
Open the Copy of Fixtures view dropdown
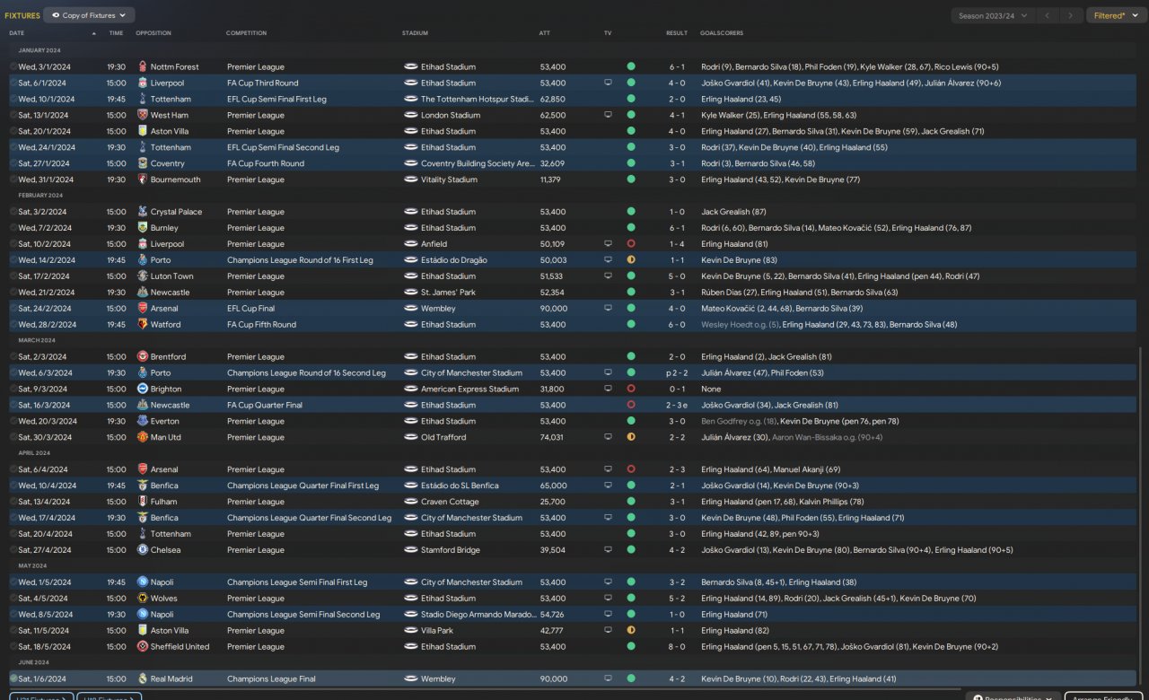(89, 15)
